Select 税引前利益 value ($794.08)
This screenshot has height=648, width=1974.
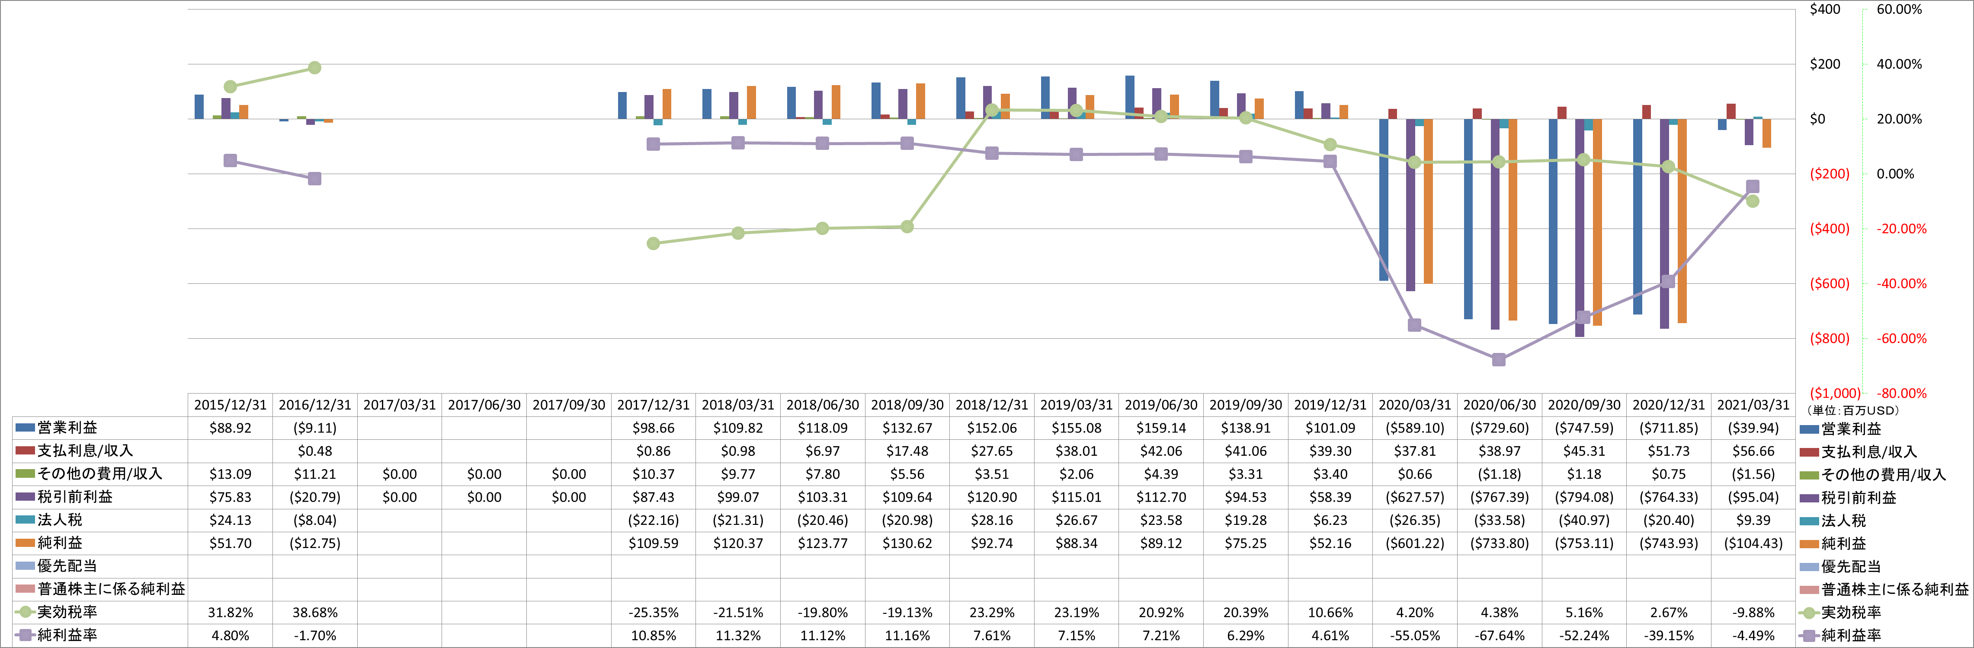coord(1584,497)
